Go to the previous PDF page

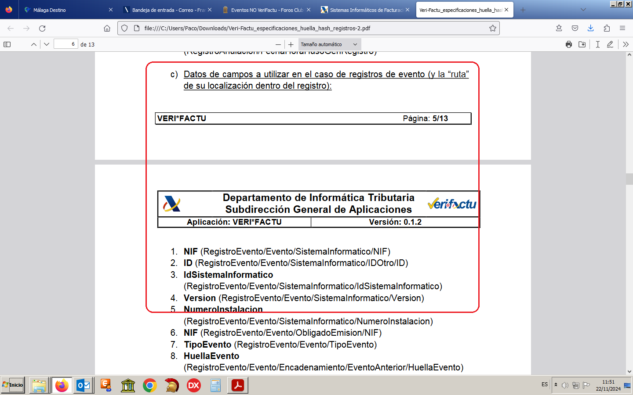point(34,44)
